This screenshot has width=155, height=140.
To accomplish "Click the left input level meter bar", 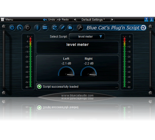I will click(x=30, y=62).
